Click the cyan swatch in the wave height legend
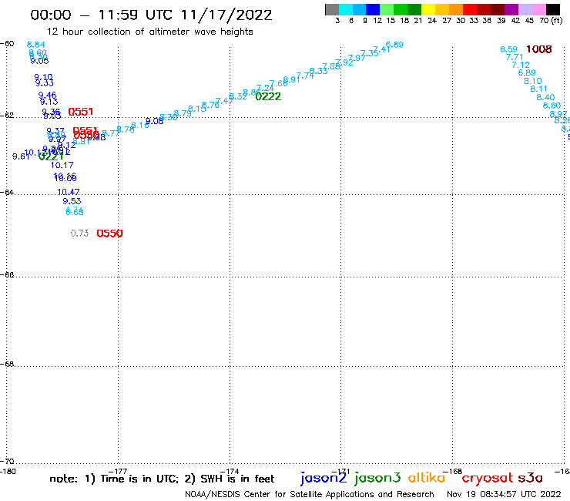Viewport: 570px width, 501px height. [x=346, y=9]
